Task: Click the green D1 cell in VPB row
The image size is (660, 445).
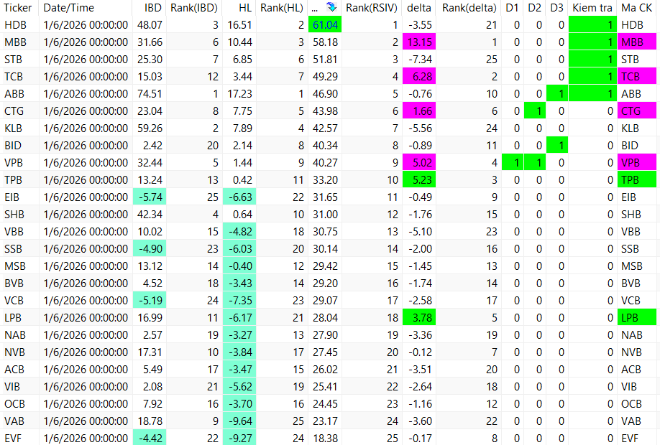Action: [513, 163]
